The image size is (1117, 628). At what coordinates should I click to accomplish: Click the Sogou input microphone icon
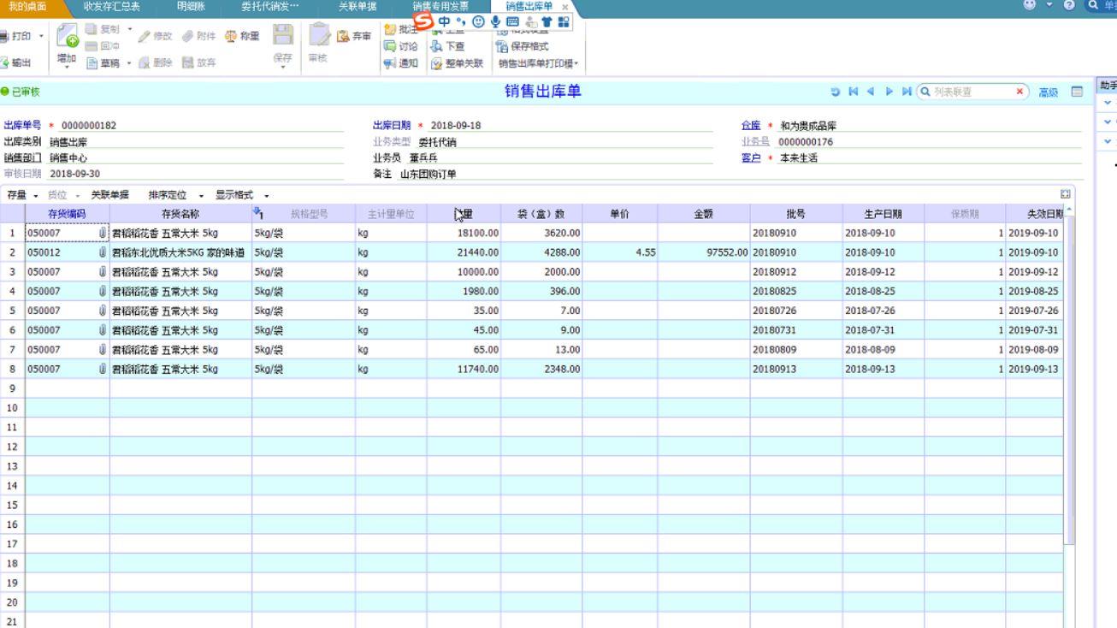494,21
